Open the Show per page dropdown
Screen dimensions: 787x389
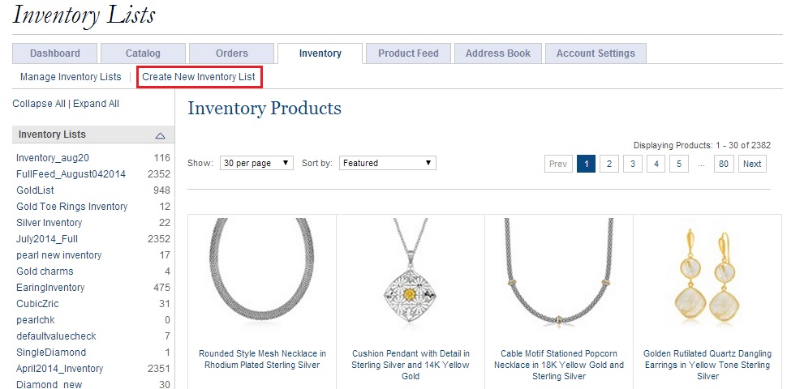point(256,163)
